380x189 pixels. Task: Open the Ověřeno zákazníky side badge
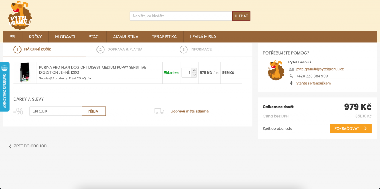coord(4,87)
